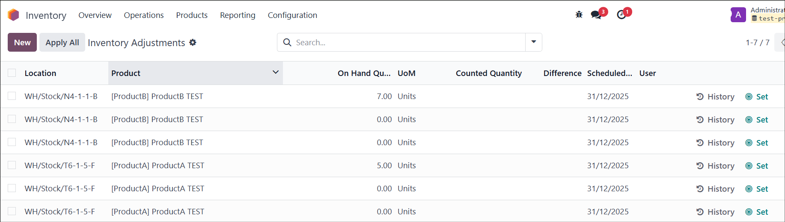Expand the search options dropdown arrow
Image resolution: width=785 pixels, height=222 pixels.
tap(534, 42)
